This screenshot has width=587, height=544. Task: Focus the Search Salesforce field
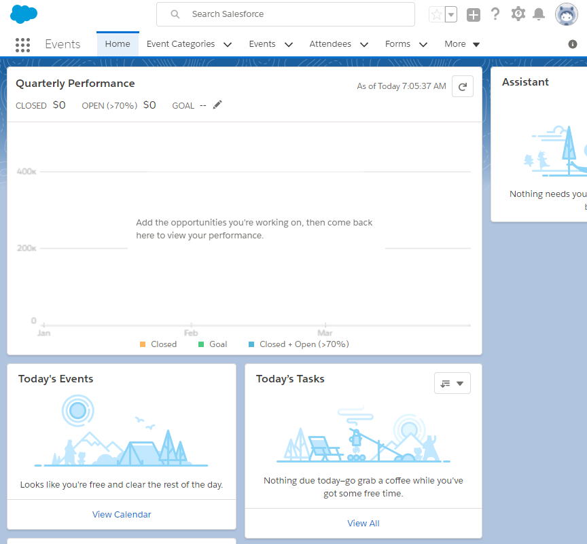click(x=285, y=14)
